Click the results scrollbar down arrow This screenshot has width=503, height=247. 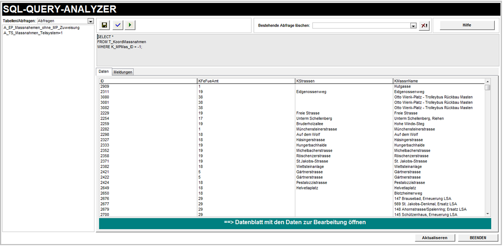[x=487, y=213]
